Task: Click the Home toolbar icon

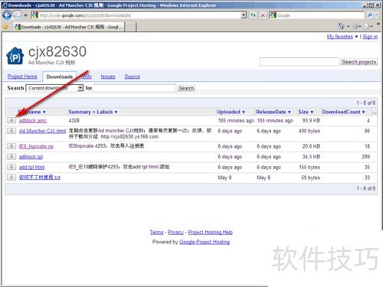Action: click(341, 26)
